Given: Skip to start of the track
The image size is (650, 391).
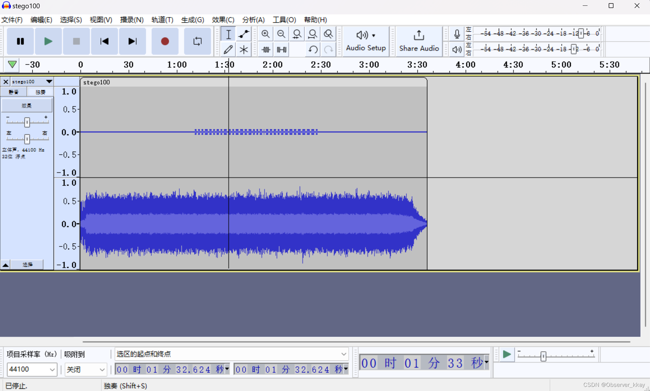Looking at the screenshot, I should pyautogui.click(x=104, y=41).
